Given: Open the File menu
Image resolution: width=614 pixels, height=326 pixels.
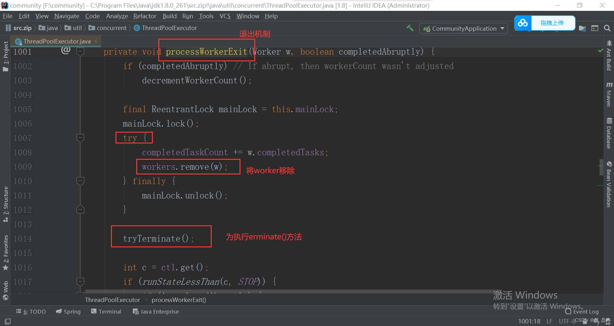Looking at the screenshot, I should 8,16.
